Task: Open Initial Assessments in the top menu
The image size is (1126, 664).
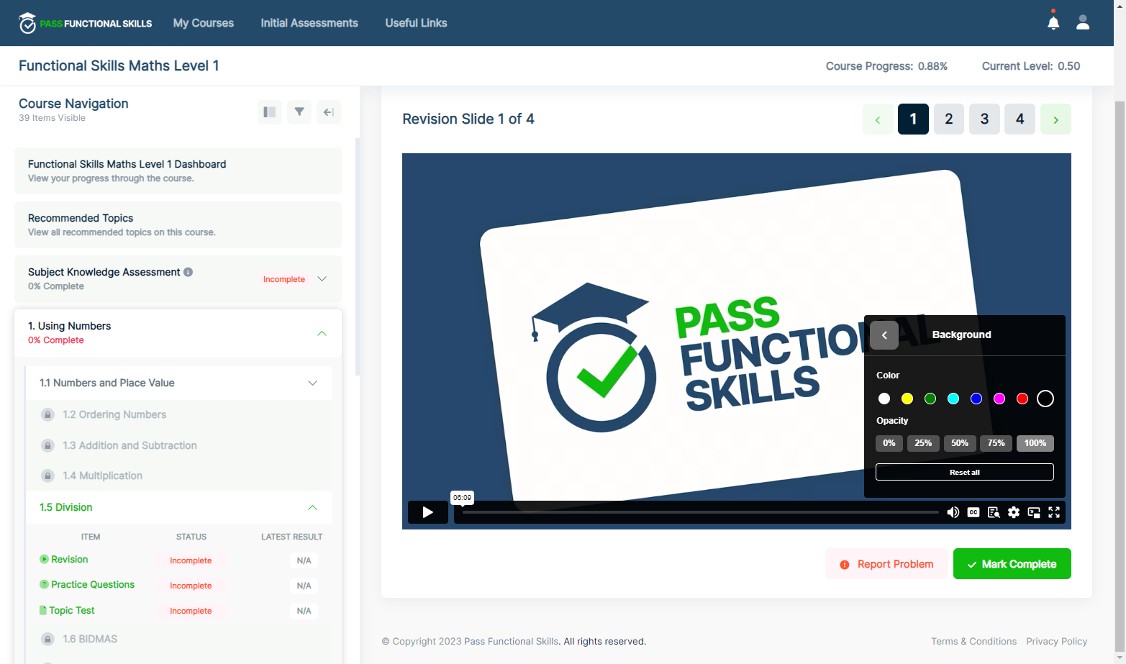Action: coord(309,23)
